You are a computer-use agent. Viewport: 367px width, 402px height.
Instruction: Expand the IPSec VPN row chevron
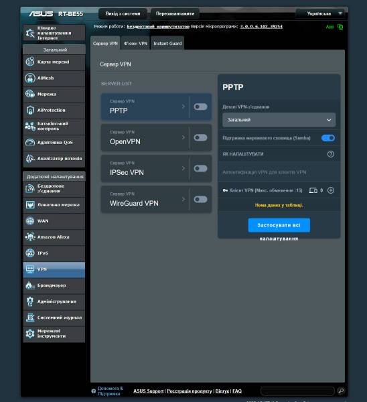tap(183, 168)
